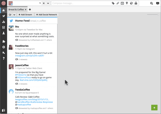This screenshot has width=161, height=114.
Task: Attach a file with paperclip icon
Action: pyautogui.click(x=118, y=3)
